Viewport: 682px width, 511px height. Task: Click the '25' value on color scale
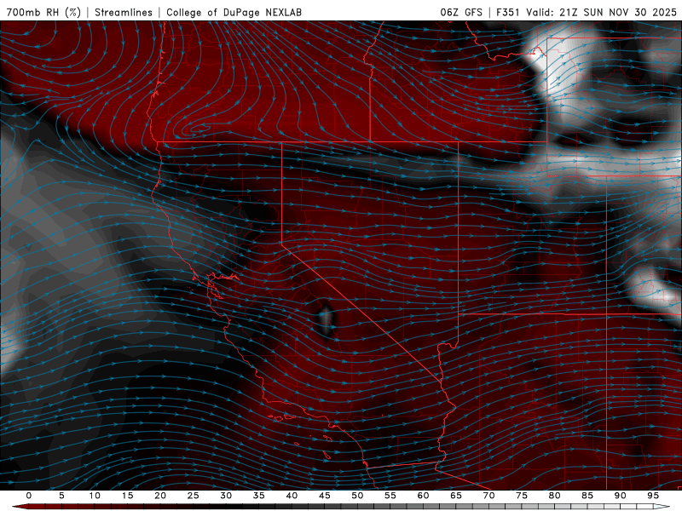pyautogui.click(x=194, y=496)
